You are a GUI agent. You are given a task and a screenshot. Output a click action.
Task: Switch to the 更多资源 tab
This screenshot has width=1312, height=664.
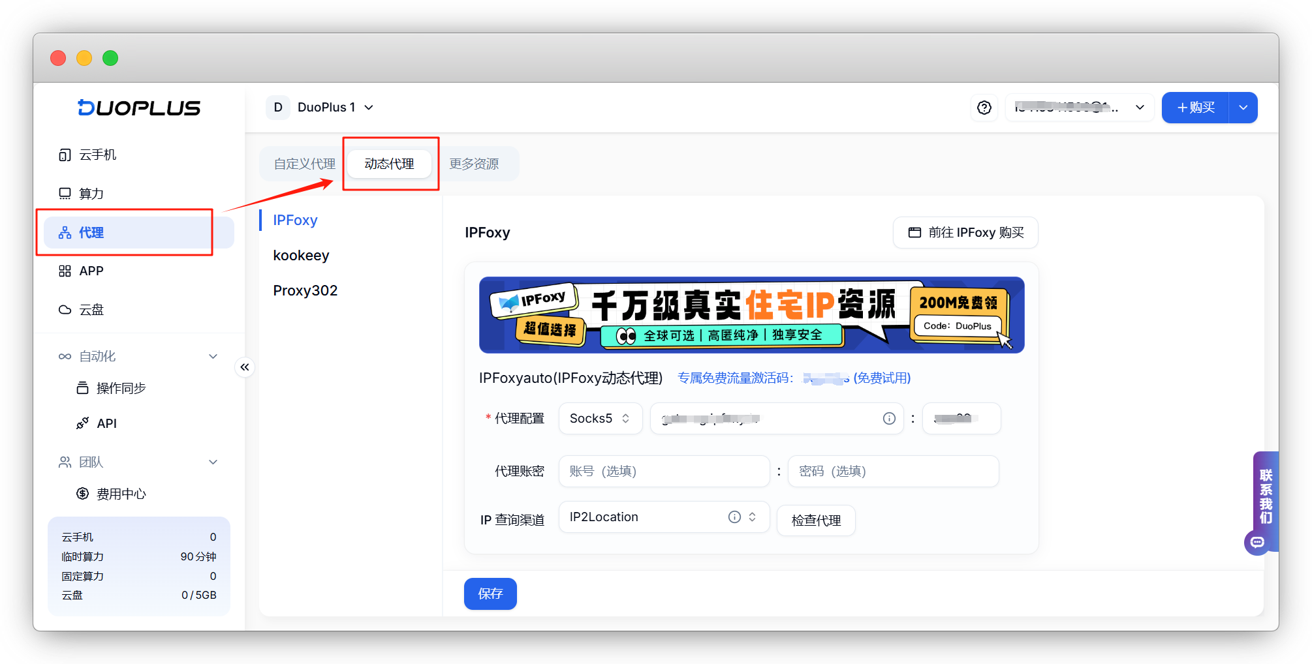pos(474,164)
